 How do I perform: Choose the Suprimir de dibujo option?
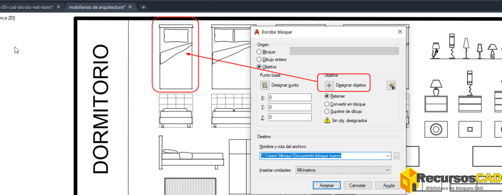click(x=326, y=111)
